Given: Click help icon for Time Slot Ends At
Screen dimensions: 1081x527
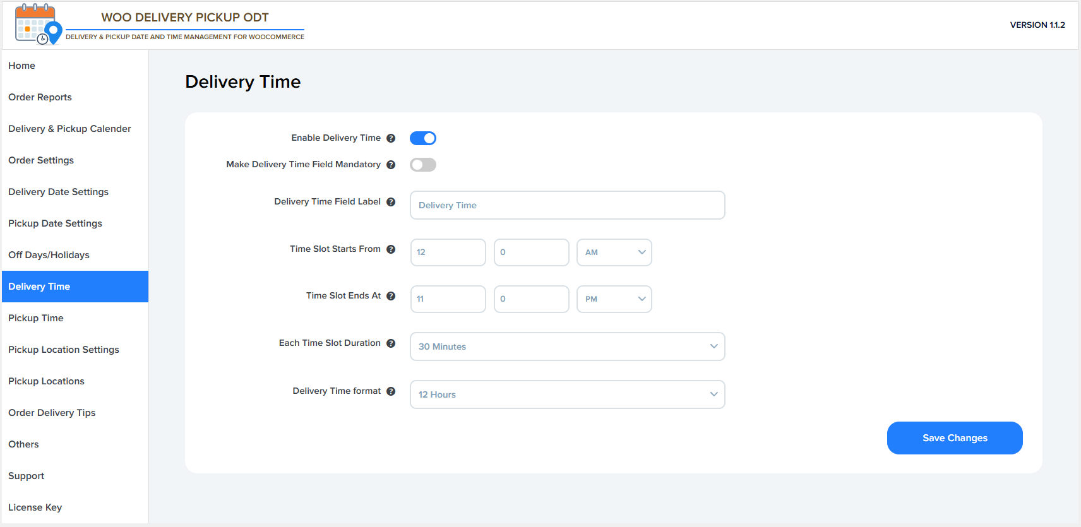Looking at the screenshot, I should tap(391, 296).
